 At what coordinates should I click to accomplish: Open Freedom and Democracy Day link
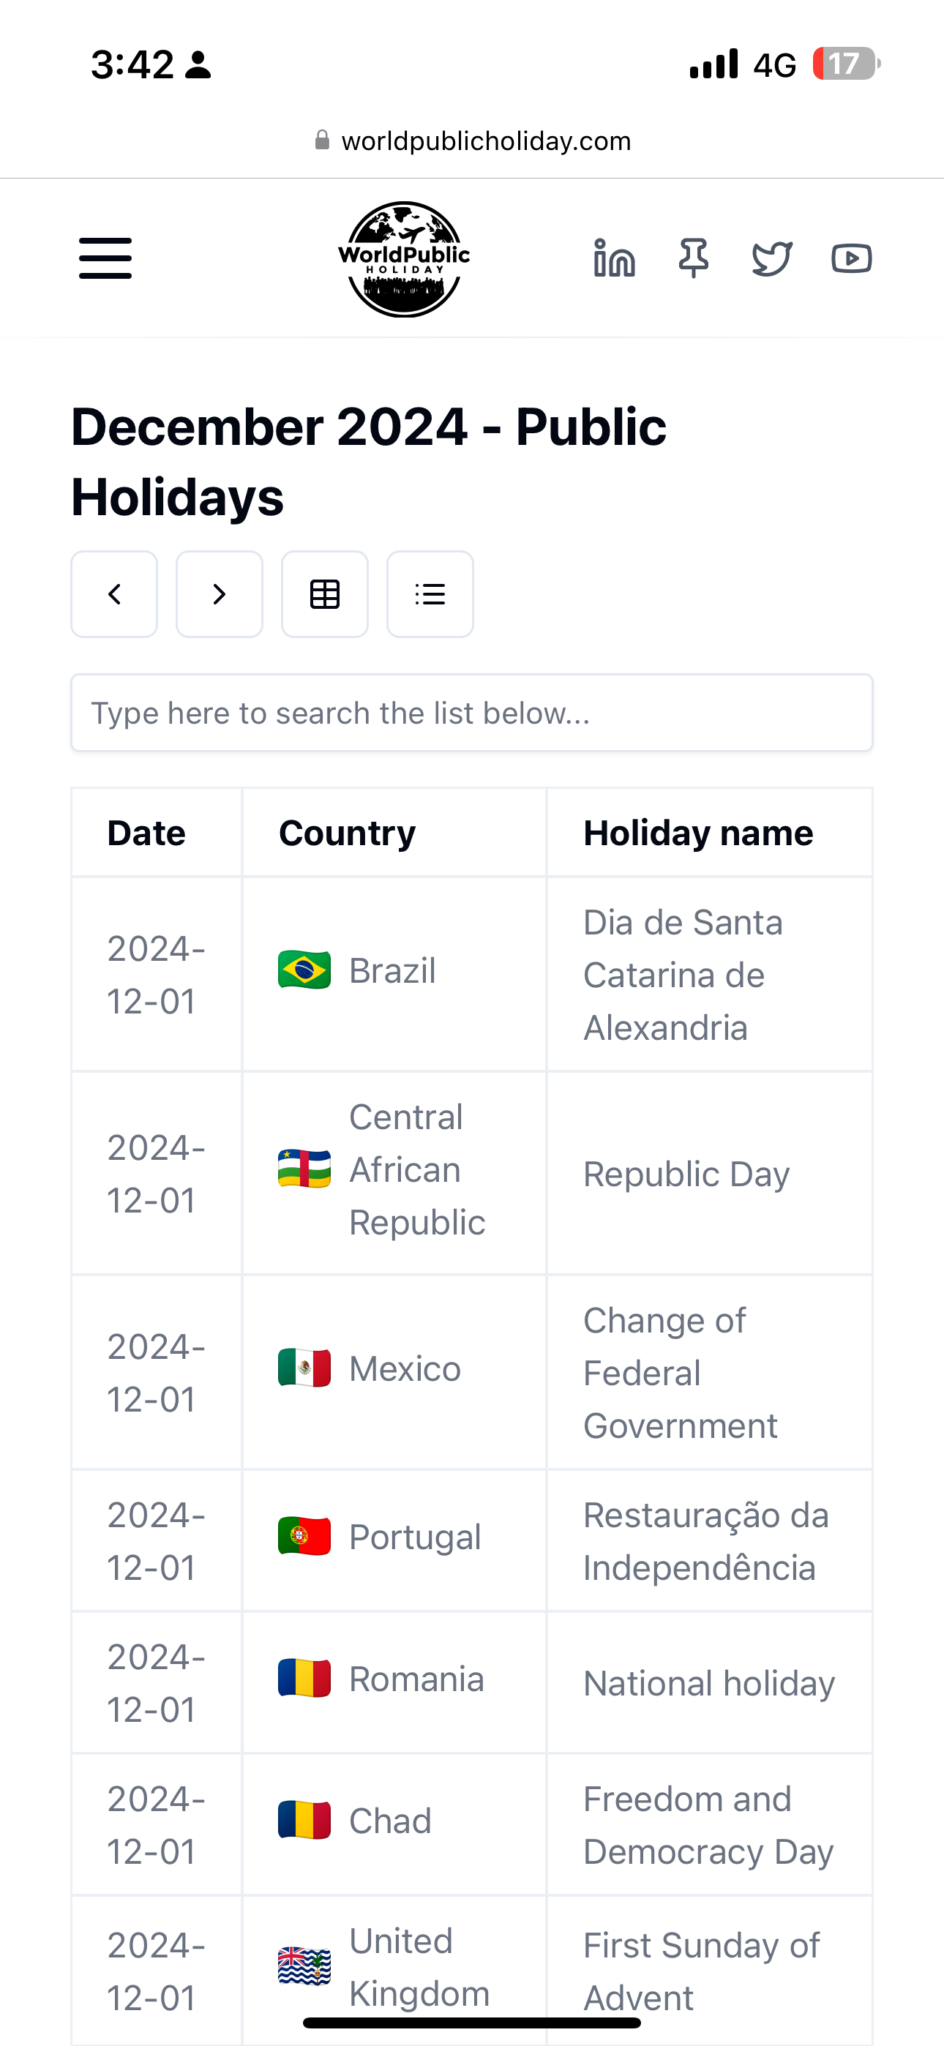point(708,1825)
